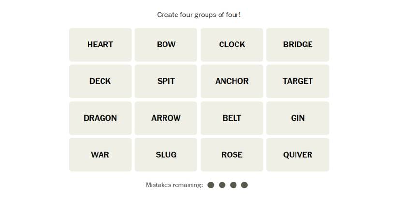This screenshot has width=399, height=200.
Task: Pick the ARROW tile
Action: coord(166,118)
